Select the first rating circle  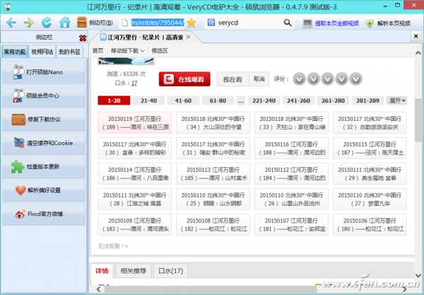coord(299,79)
